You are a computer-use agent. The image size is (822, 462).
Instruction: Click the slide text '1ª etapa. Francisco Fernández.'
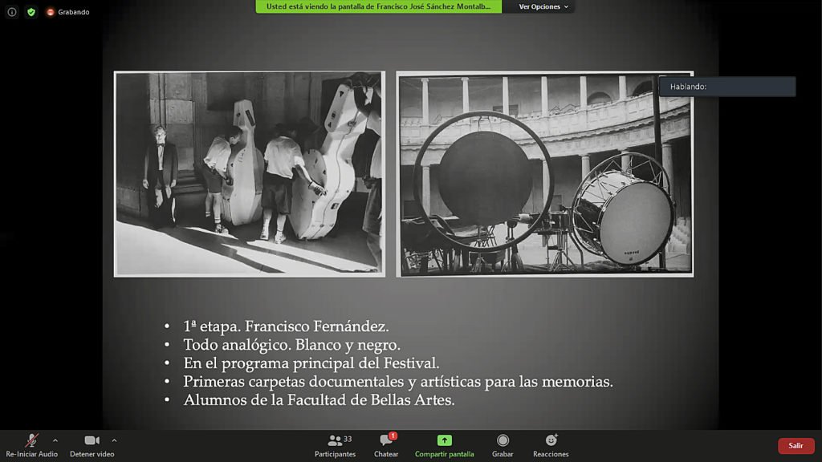286,326
